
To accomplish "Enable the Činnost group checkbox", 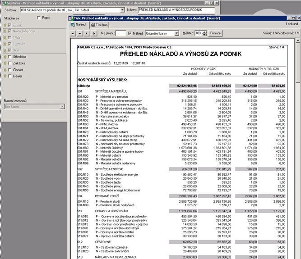I will point(9,70).
